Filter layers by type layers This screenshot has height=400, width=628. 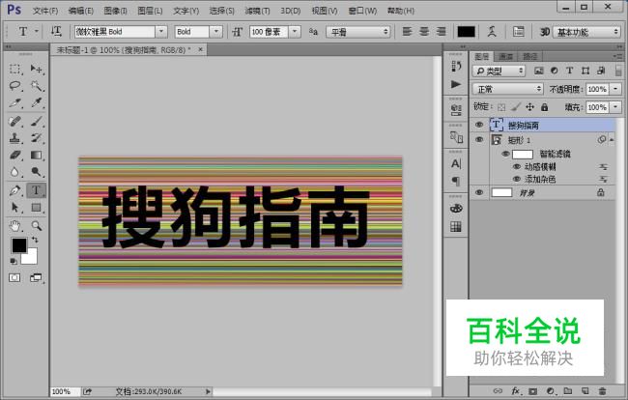click(x=569, y=71)
